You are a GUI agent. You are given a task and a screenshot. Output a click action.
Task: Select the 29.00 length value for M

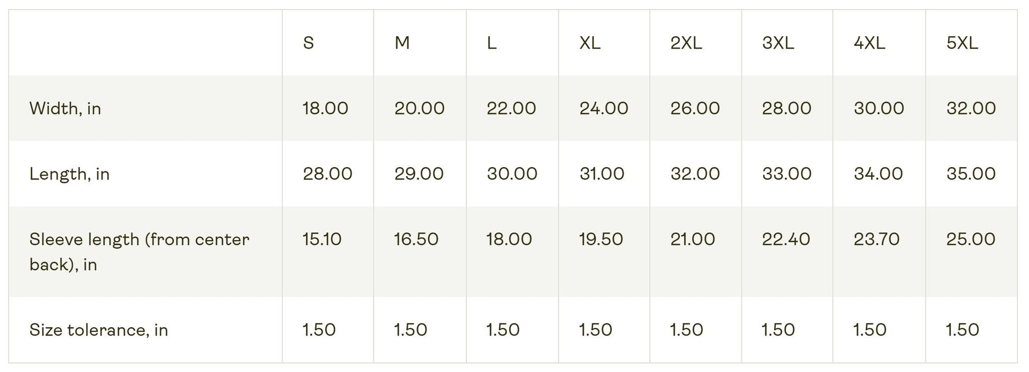tap(419, 174)
